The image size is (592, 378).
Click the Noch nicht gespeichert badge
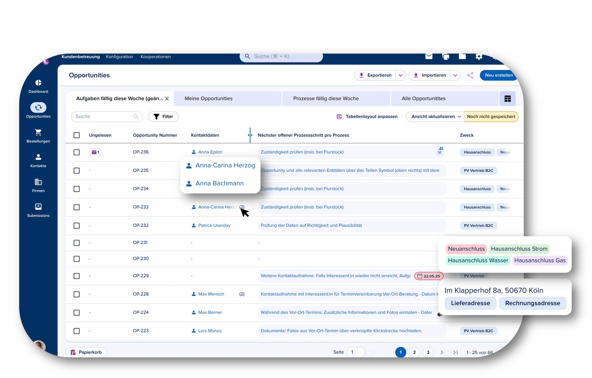[x=491, y=117]
